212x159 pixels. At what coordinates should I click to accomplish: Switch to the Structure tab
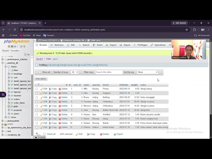(57, 45)
